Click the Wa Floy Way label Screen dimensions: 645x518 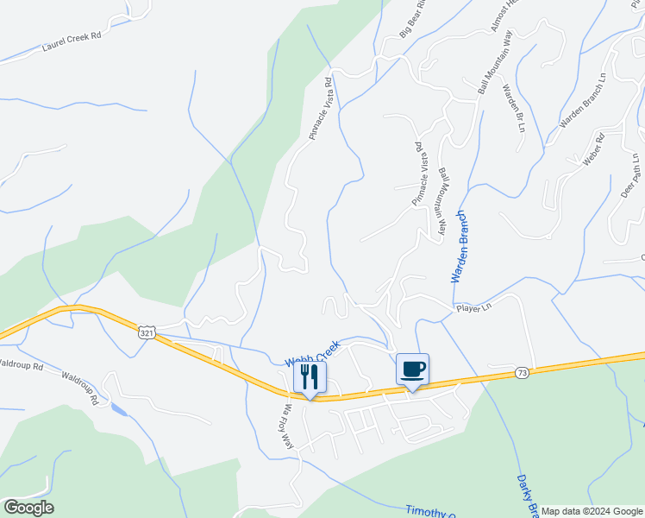click(x=286, y=426)
